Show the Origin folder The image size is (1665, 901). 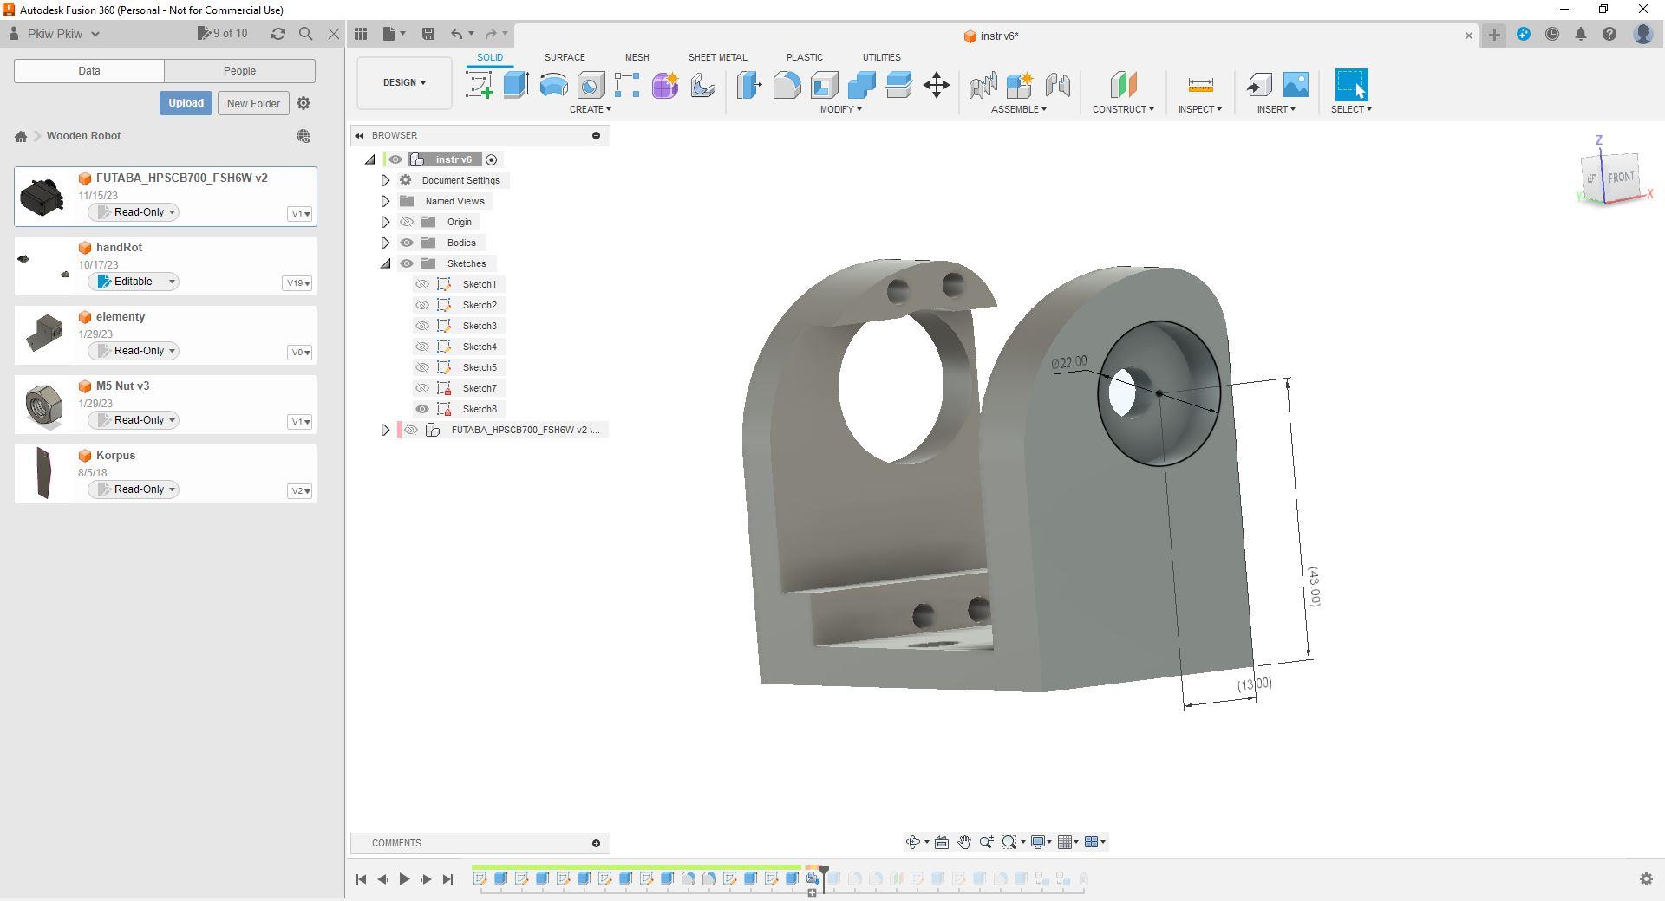pyautogui.click(x=407, y=222)
